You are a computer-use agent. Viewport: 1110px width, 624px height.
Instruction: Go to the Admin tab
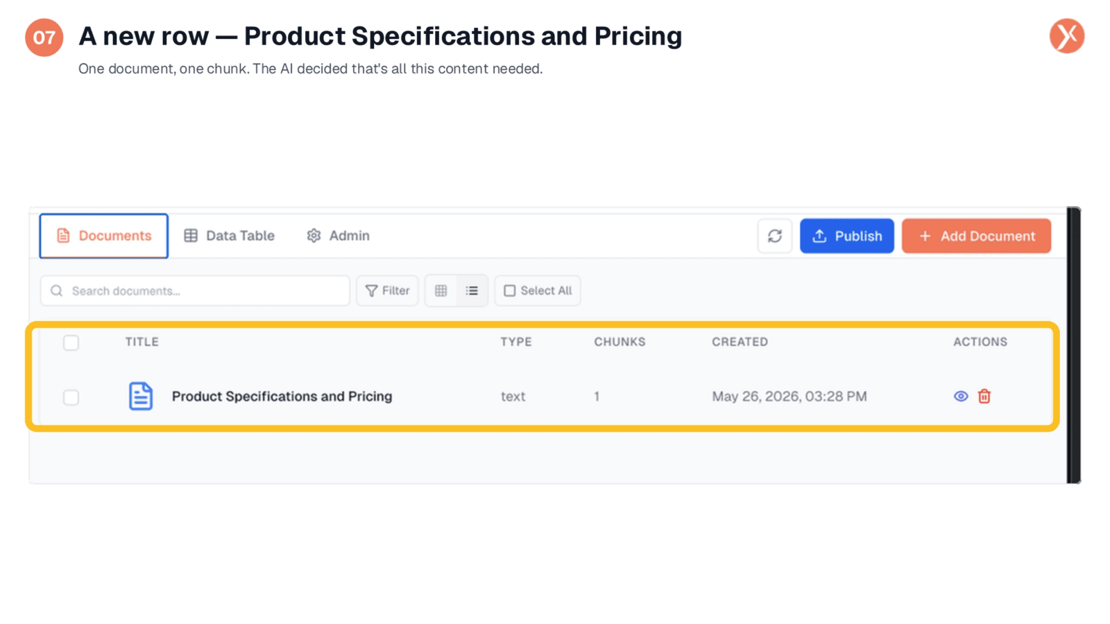coord(338,236)
